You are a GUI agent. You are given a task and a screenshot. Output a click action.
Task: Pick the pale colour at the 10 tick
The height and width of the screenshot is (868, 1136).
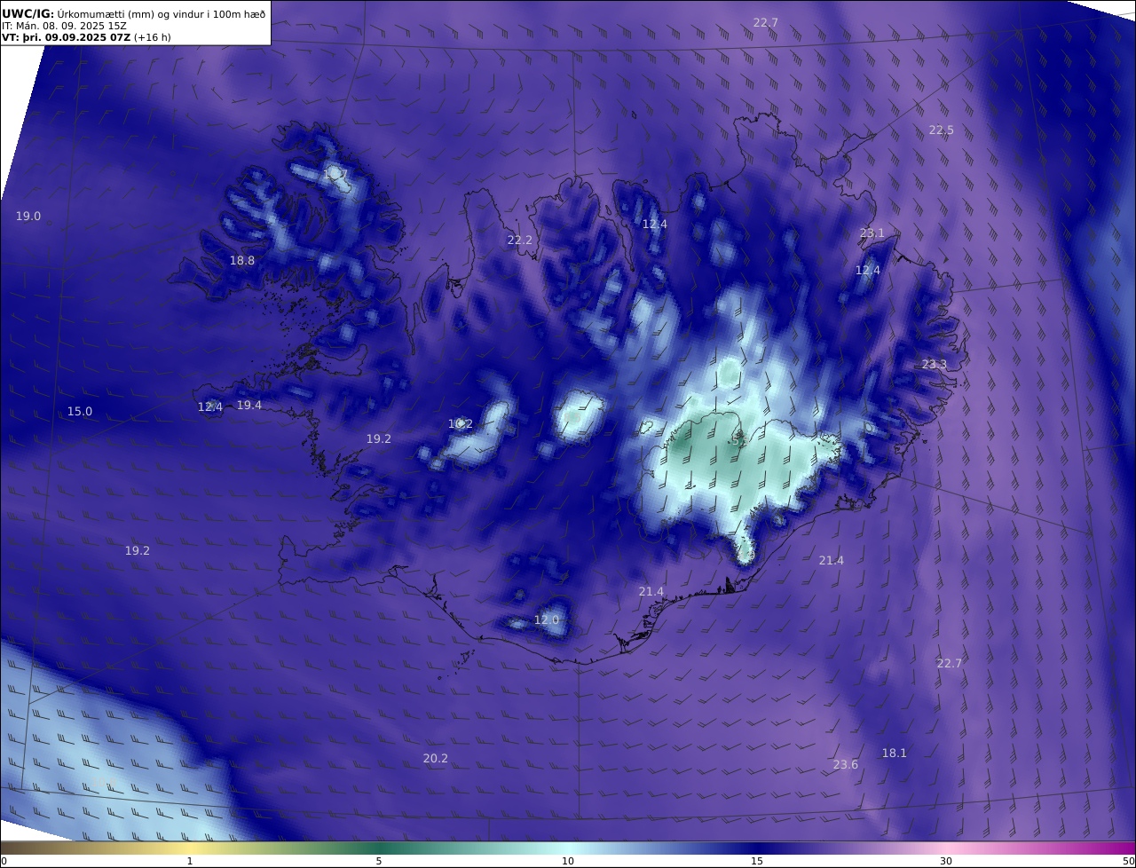[568, 848]
